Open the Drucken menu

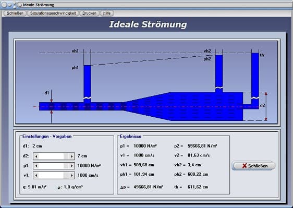point(89,13)
